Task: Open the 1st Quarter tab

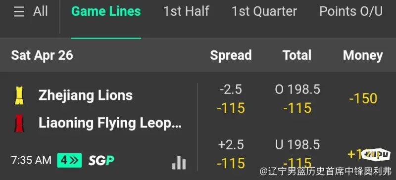Action: 264,11
